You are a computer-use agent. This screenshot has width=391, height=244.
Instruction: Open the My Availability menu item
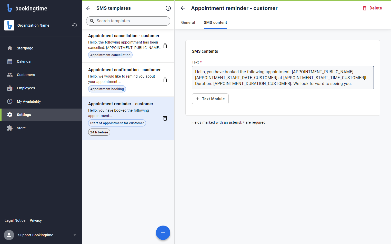[x=41, y=101]
